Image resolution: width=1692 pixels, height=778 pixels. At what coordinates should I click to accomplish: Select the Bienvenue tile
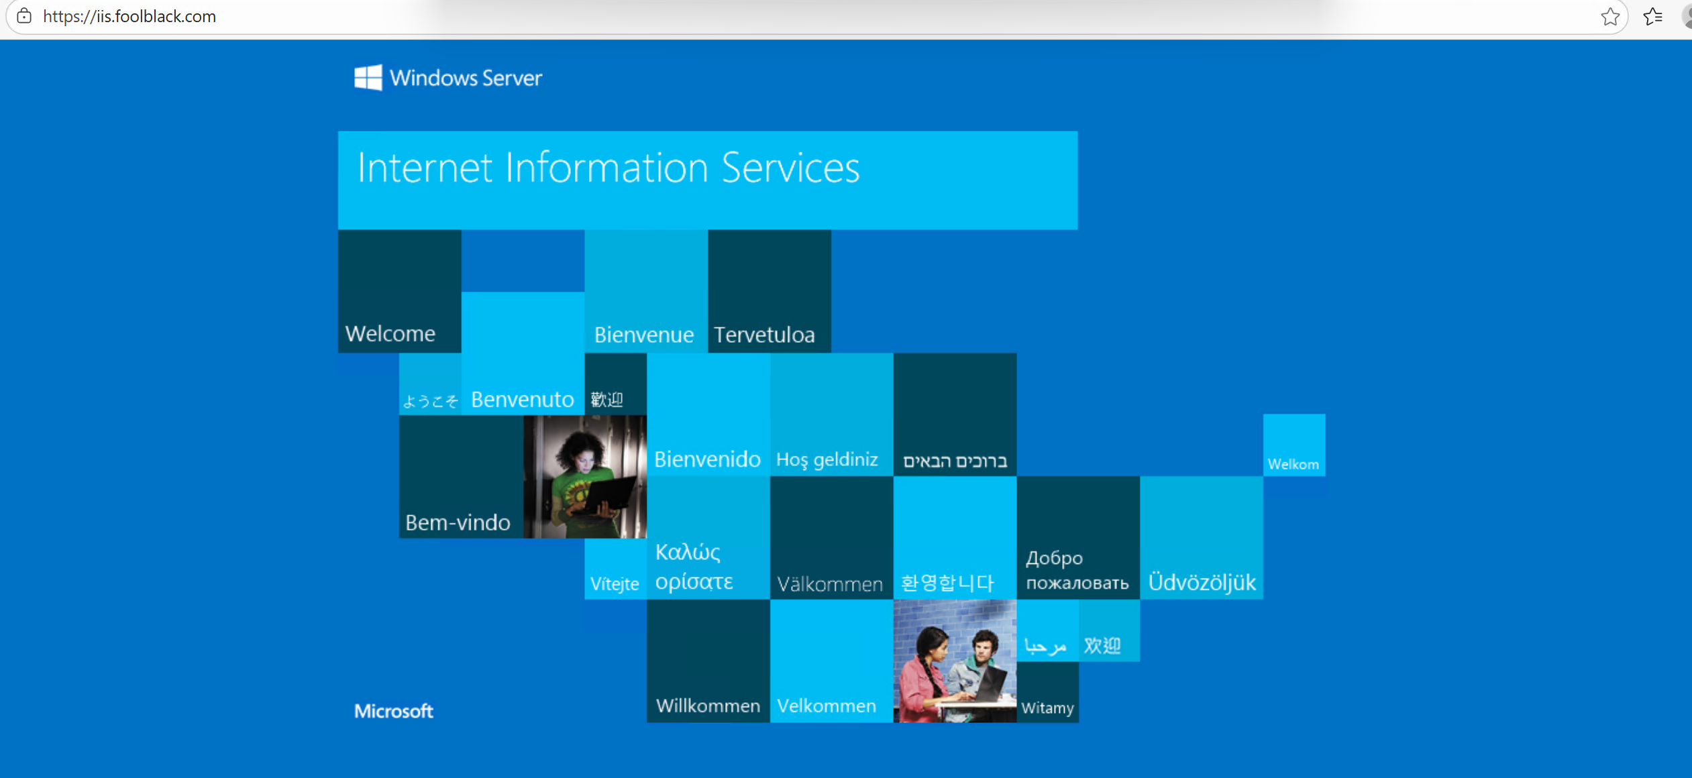[645, 292]
